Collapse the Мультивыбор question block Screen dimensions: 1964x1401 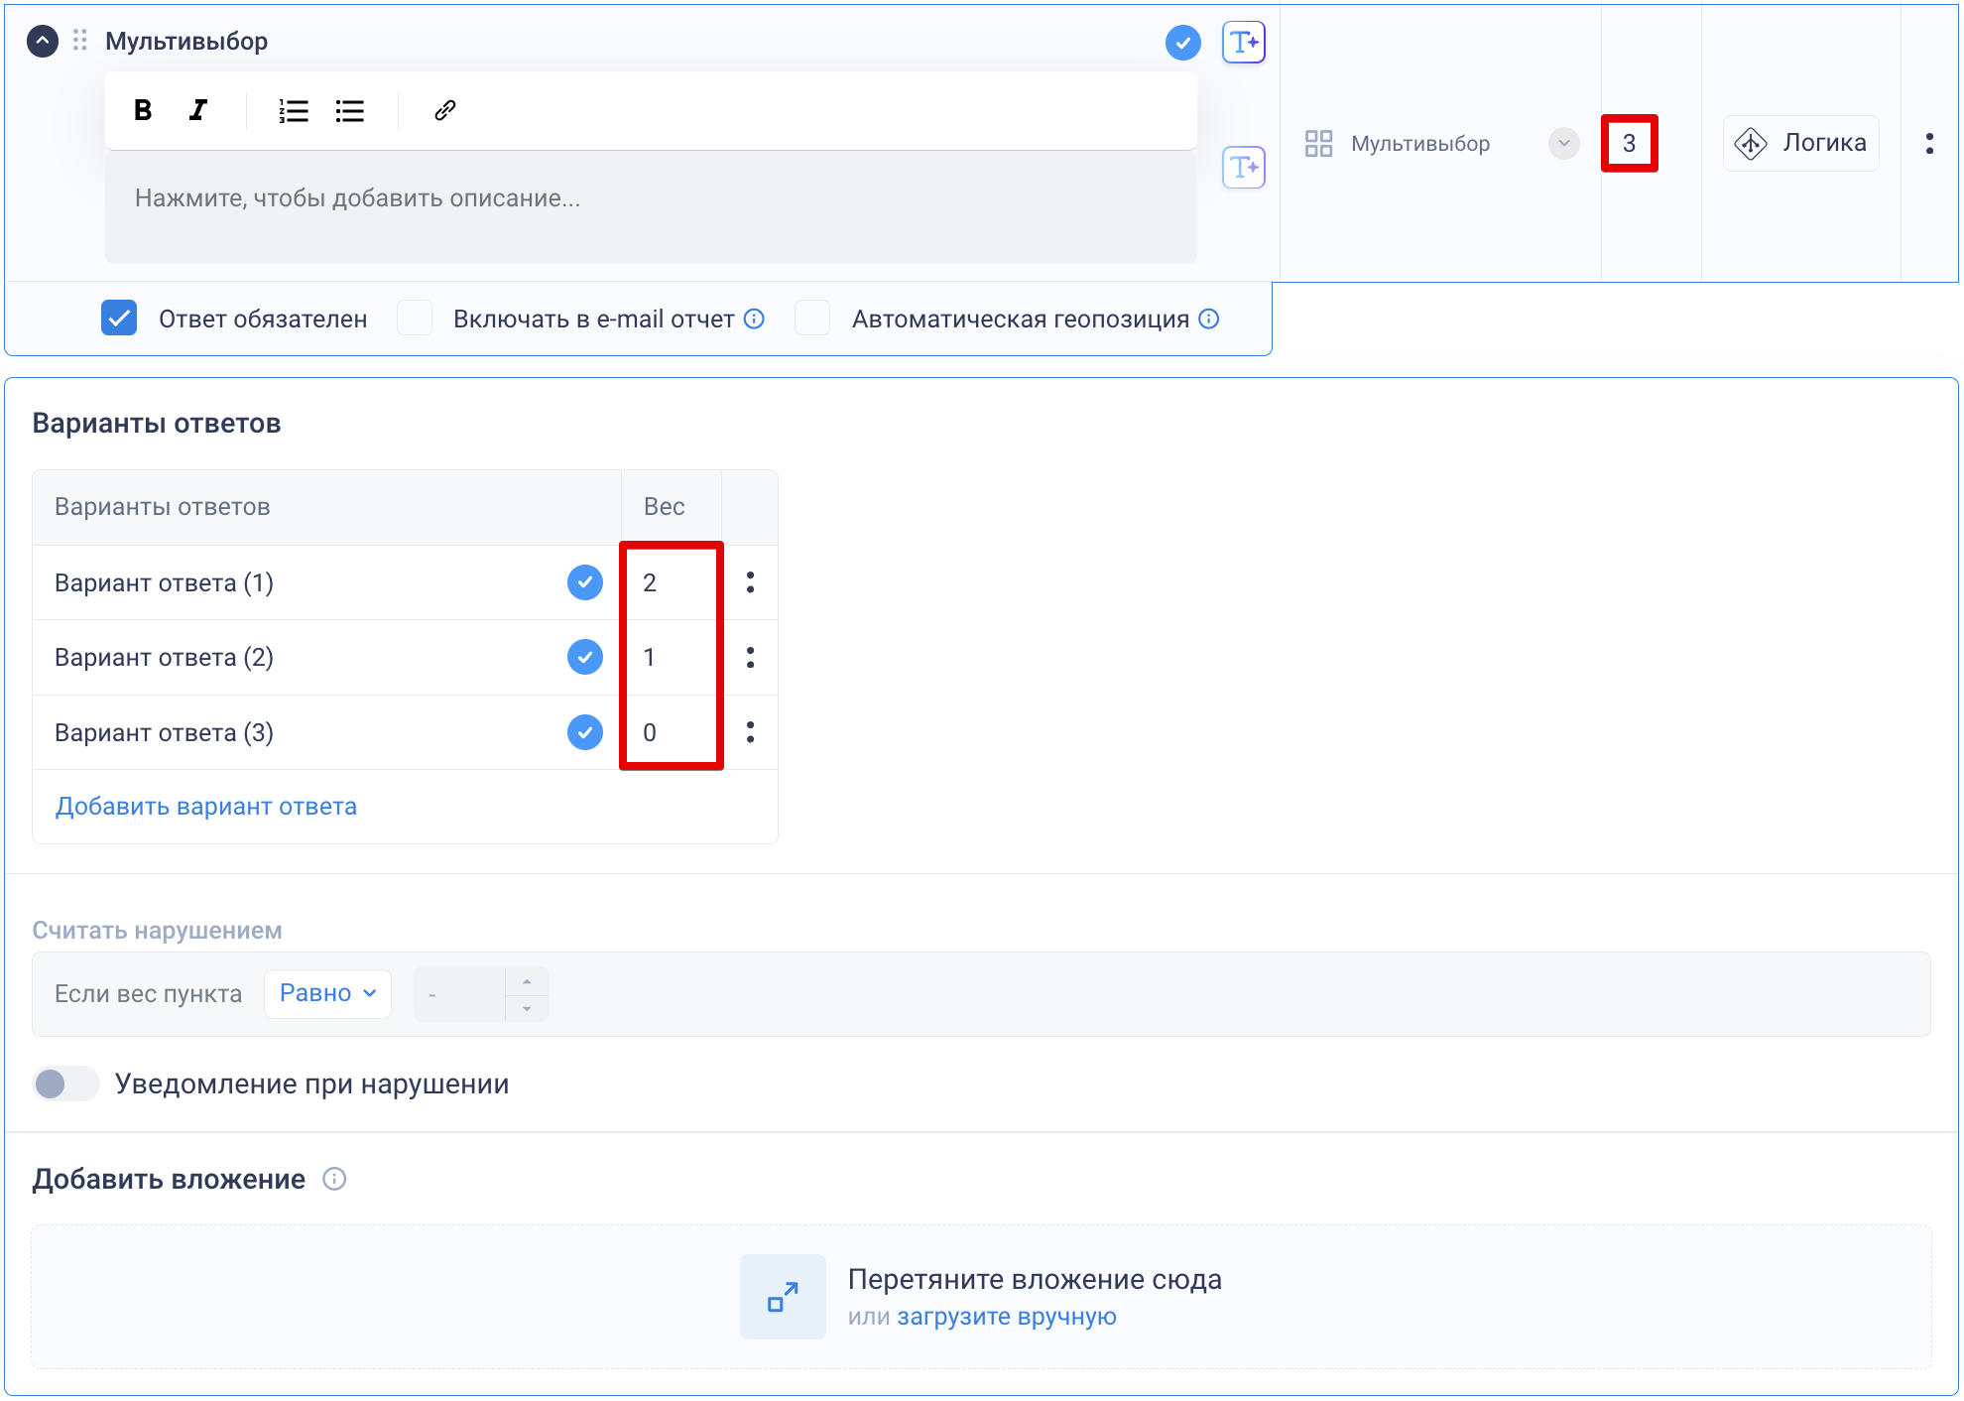42,41
